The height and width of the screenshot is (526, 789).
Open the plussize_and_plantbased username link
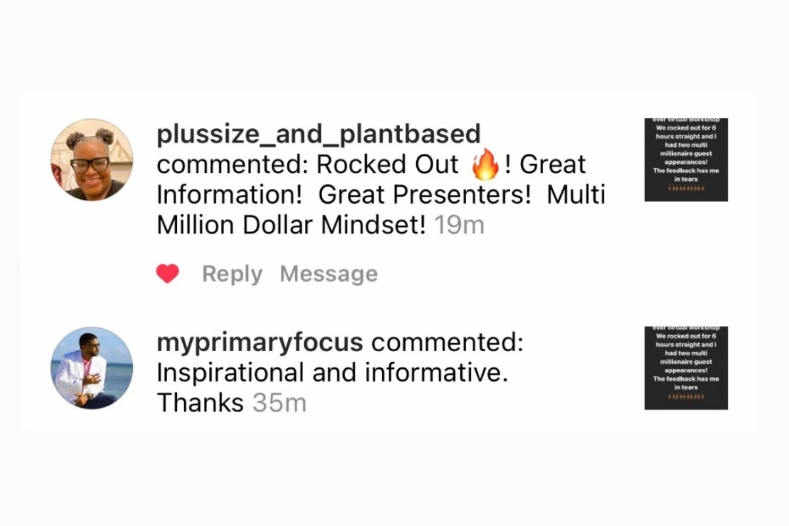pos(319,135)
